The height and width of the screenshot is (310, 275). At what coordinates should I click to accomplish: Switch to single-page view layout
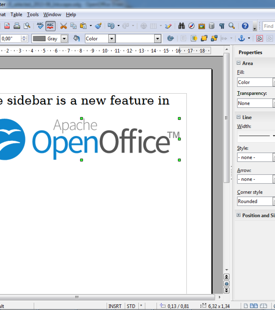(246, 306)
